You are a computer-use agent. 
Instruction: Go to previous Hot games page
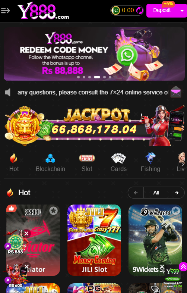click(136, 193)
